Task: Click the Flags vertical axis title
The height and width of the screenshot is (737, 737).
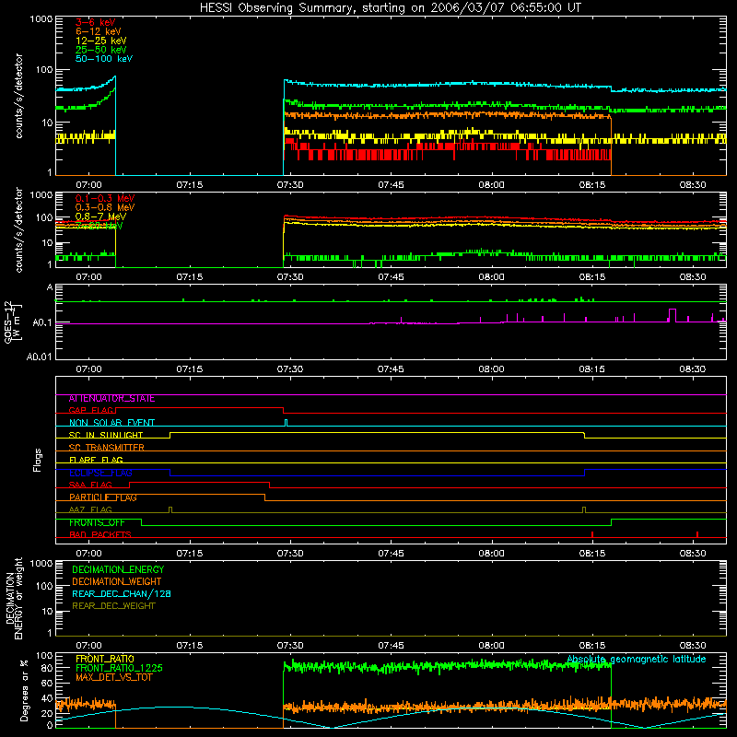Action: (38, 460)
